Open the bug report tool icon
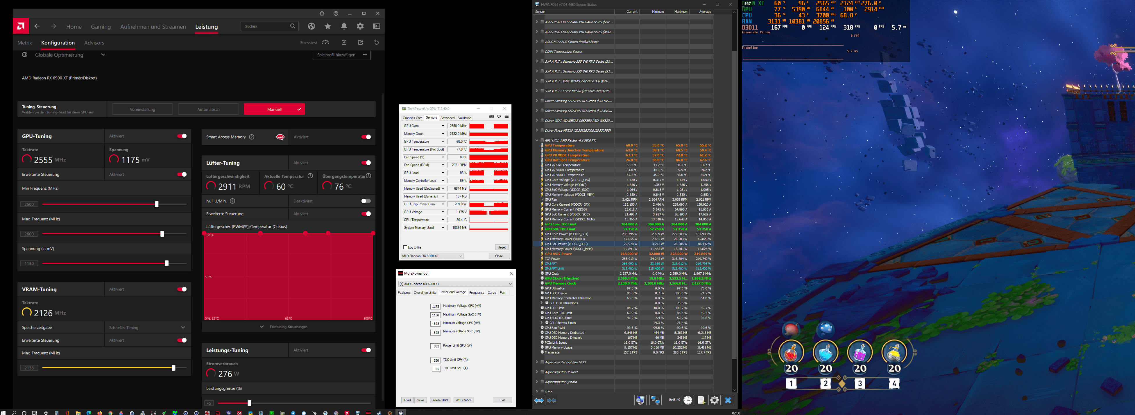This screenshot has width=1135, height=415. point(322,14)
